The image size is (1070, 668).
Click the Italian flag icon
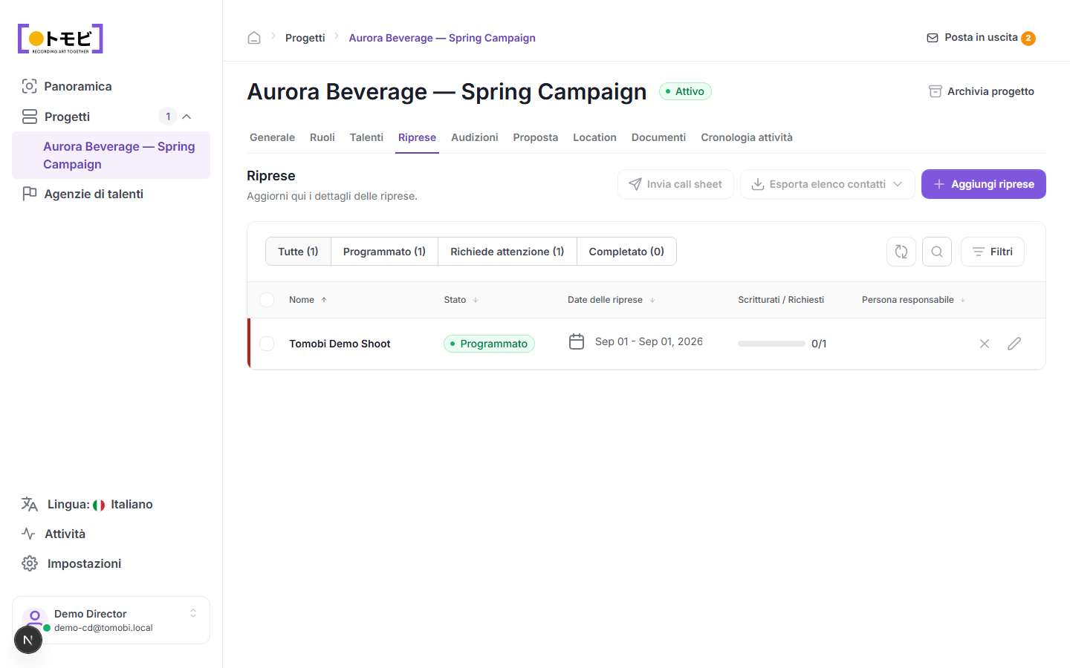pos(99,505)
